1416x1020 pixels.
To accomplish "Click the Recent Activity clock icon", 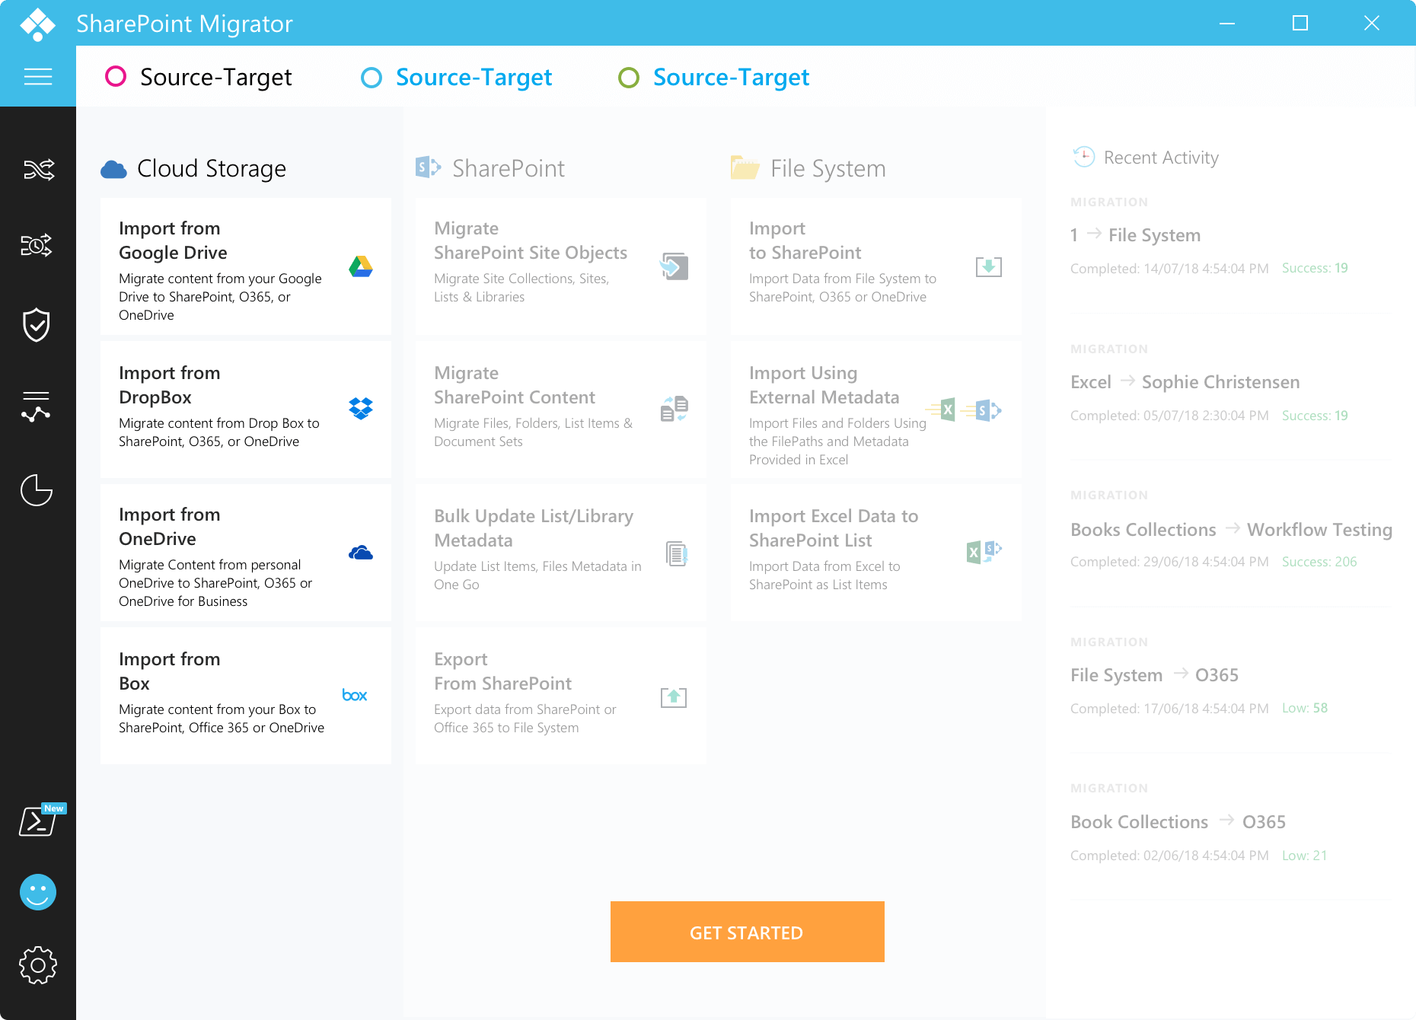I will 1084,157.
